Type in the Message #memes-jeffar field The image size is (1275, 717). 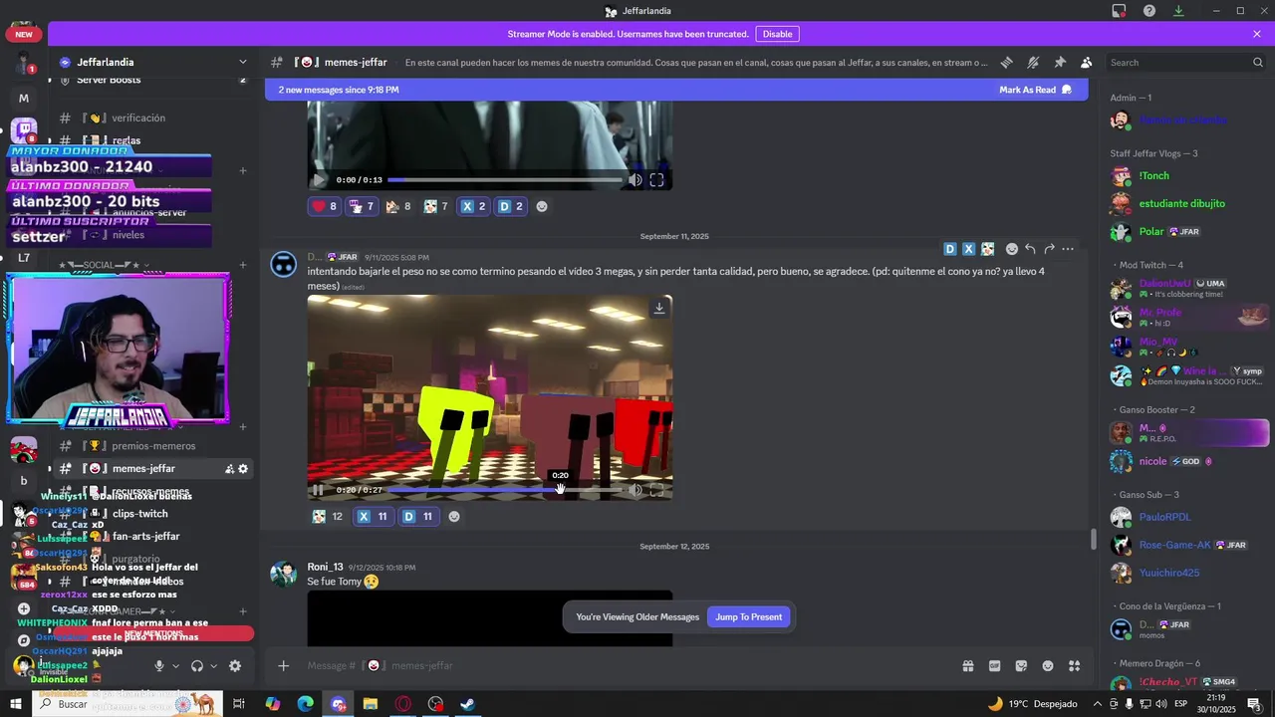628,665
